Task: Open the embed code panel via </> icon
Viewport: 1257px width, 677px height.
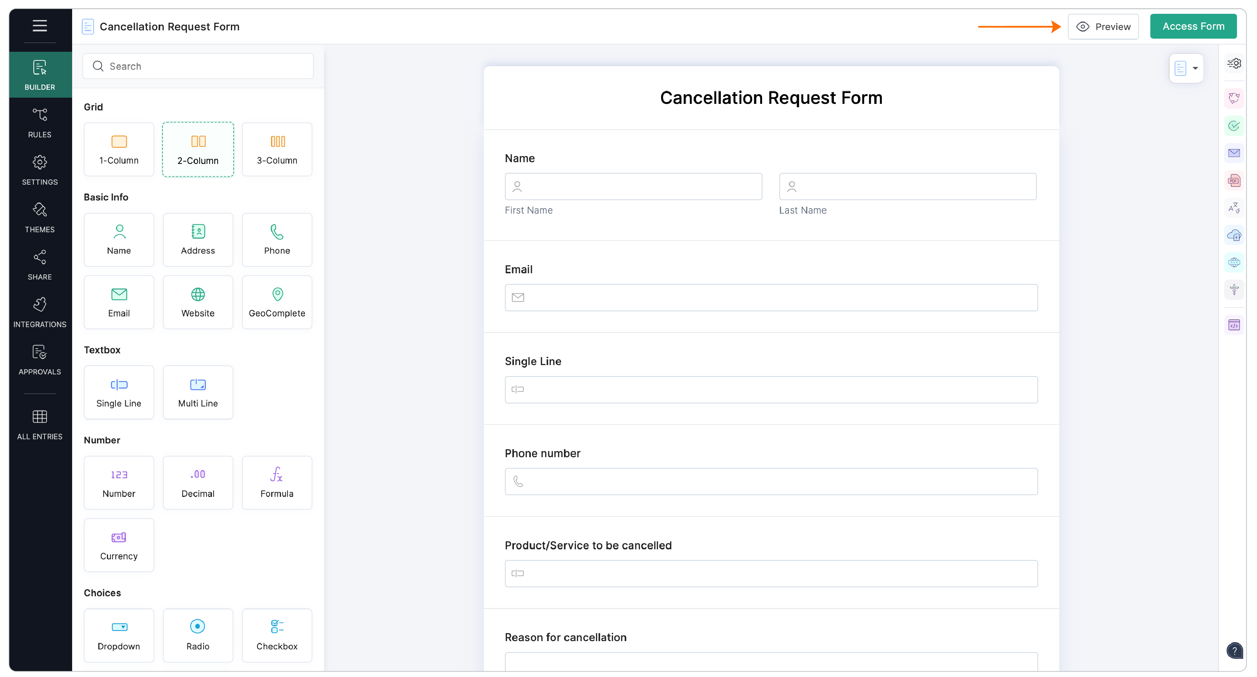Action: pos(1235,324)
